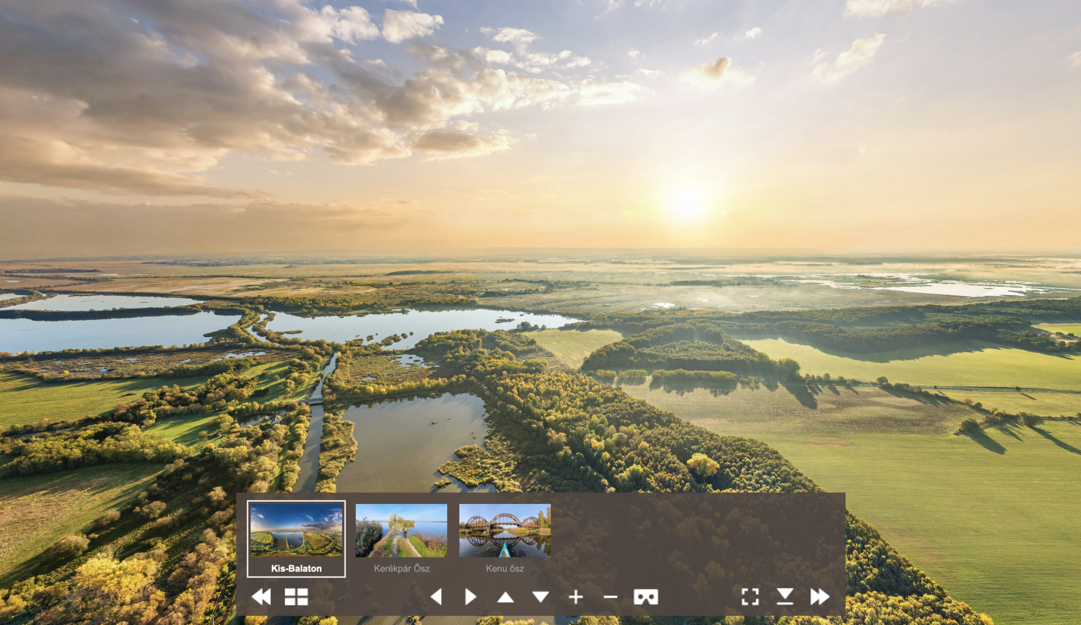Zoom out with the minus icon
The width and height of the screenshot is (1081, 625).
click(610, 597)
